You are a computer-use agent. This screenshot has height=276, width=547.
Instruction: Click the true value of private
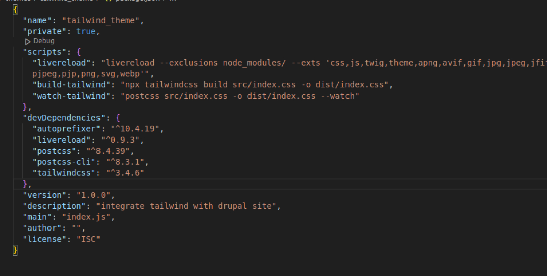[x=86, y=31]
